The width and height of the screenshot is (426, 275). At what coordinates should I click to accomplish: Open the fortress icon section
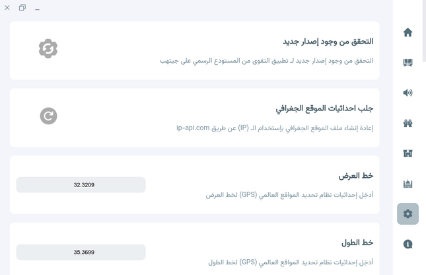408,153
